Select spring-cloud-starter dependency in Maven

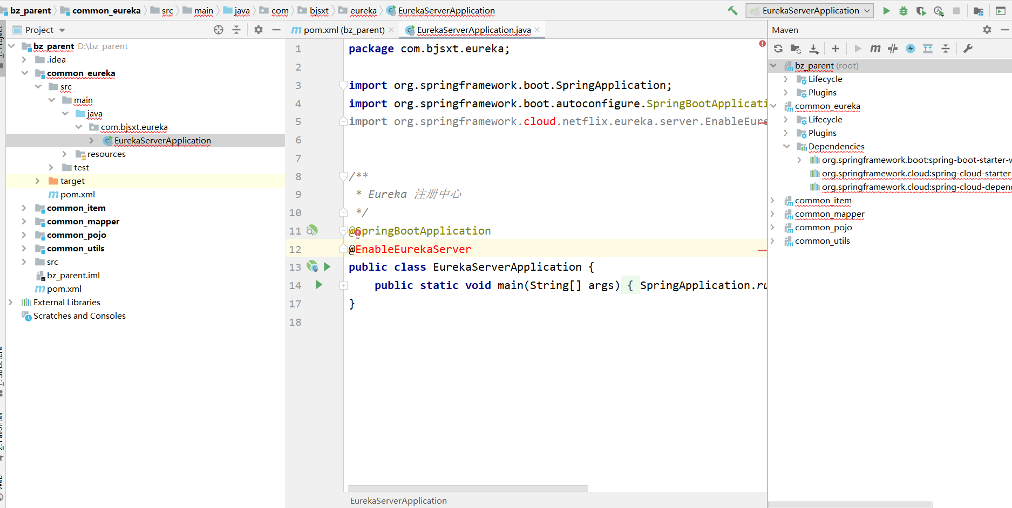(916, 173)
